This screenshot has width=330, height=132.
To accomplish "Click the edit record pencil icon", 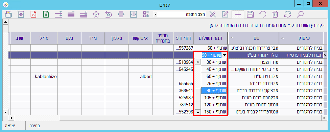I will 225,14.
